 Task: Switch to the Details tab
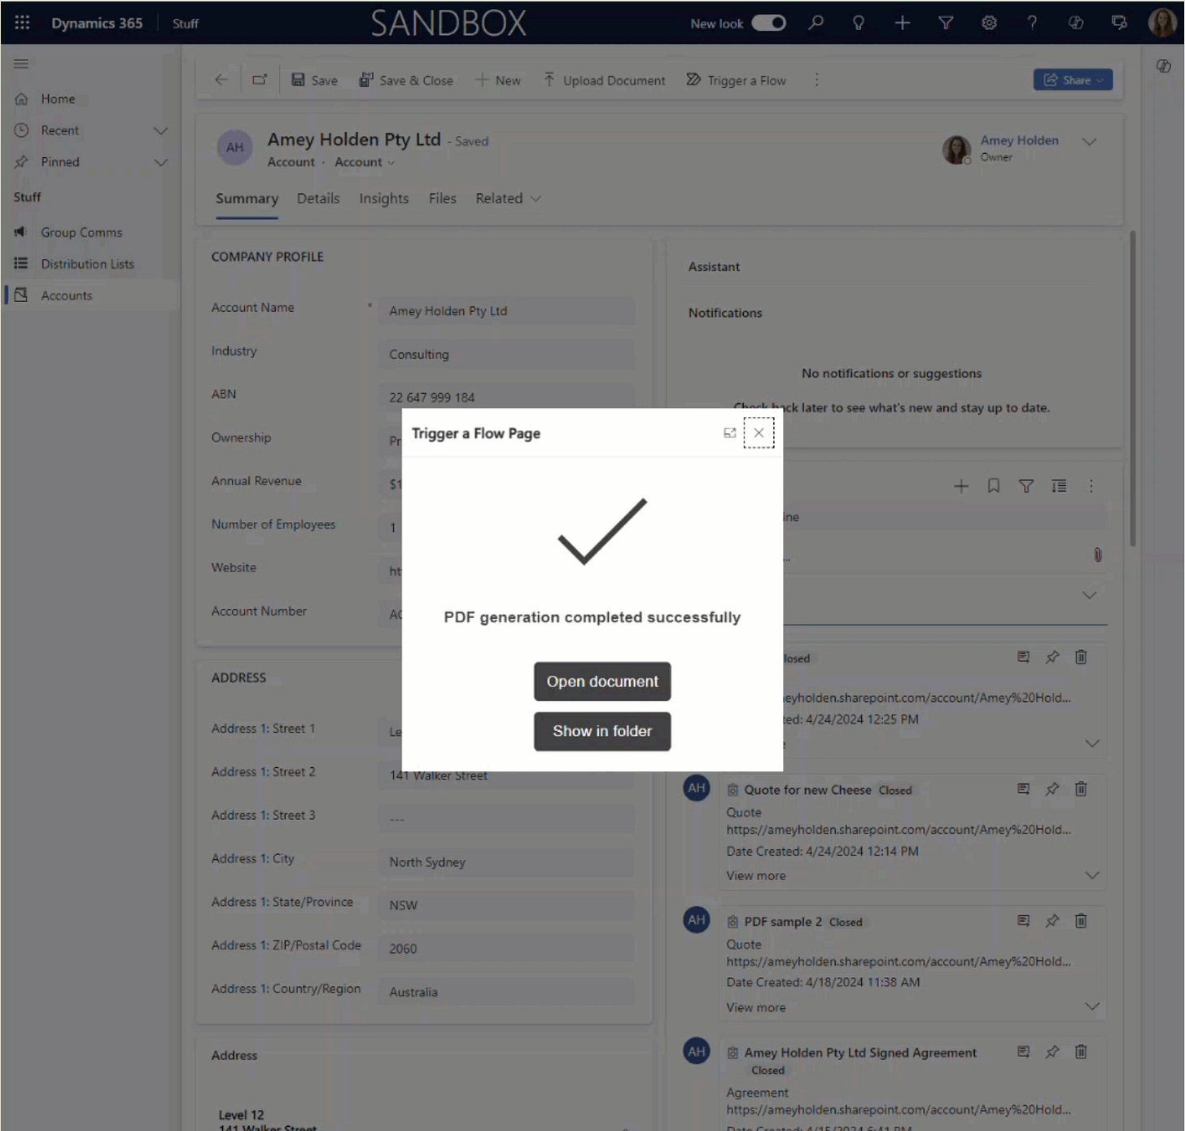tap(318, 199)
